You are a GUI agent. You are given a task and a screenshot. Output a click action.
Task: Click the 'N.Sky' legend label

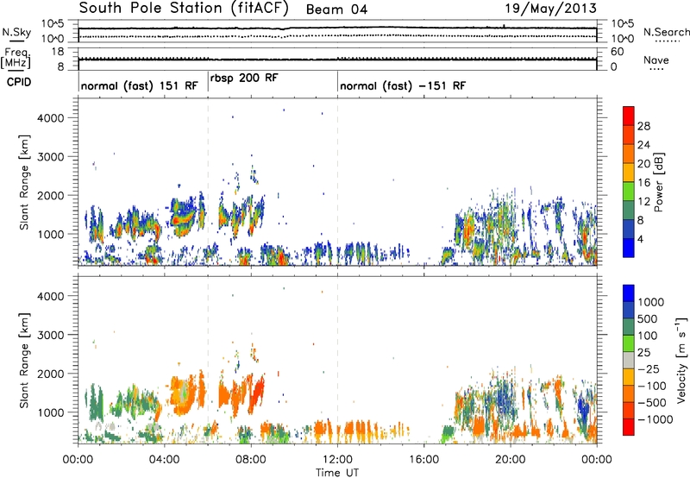[16, 32]
